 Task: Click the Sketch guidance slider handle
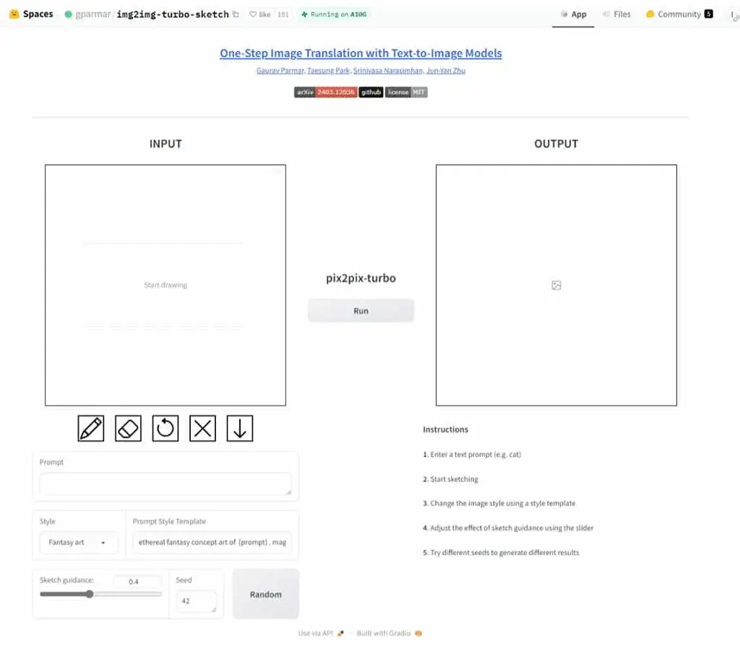point(90,594)
